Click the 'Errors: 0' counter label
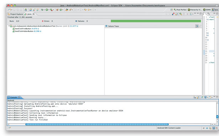The height and width of the screenshot is (136, 219). [x=47, y=21]
